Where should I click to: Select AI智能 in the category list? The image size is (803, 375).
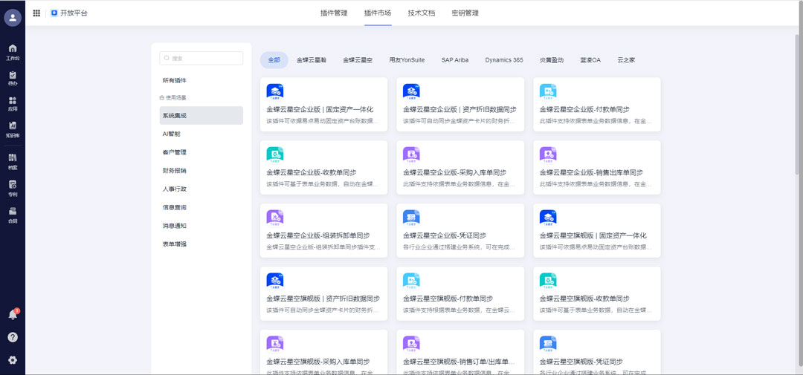pos(172,134)
